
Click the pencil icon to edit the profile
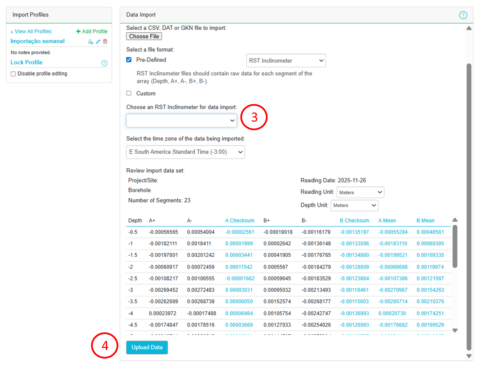pos(98,42)
